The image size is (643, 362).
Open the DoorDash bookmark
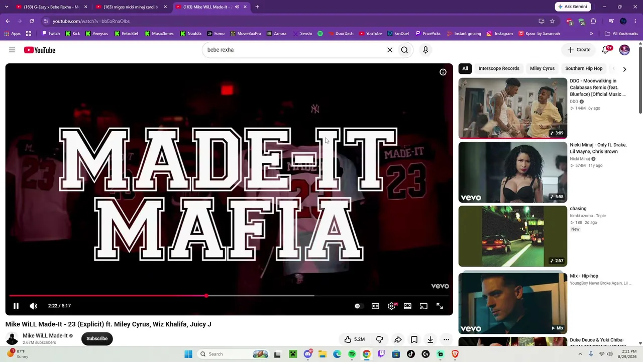(x=340, y=34)
